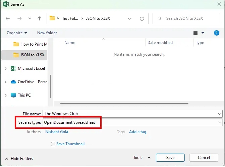Enable the Save Thumbnail checkbox

pos(53,144)
